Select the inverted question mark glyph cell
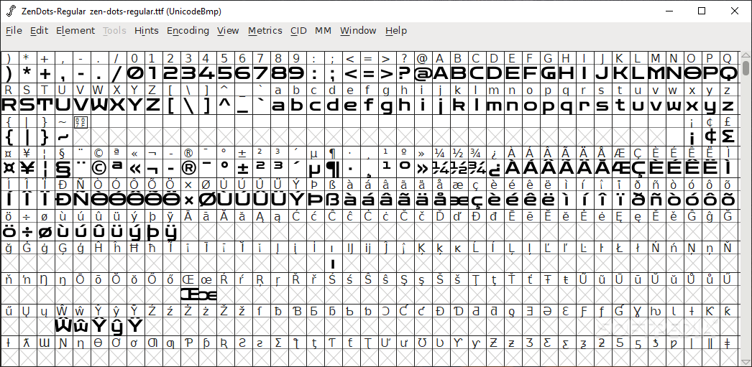Viewport: 752px width, 367px height. [x=494, y=168]
